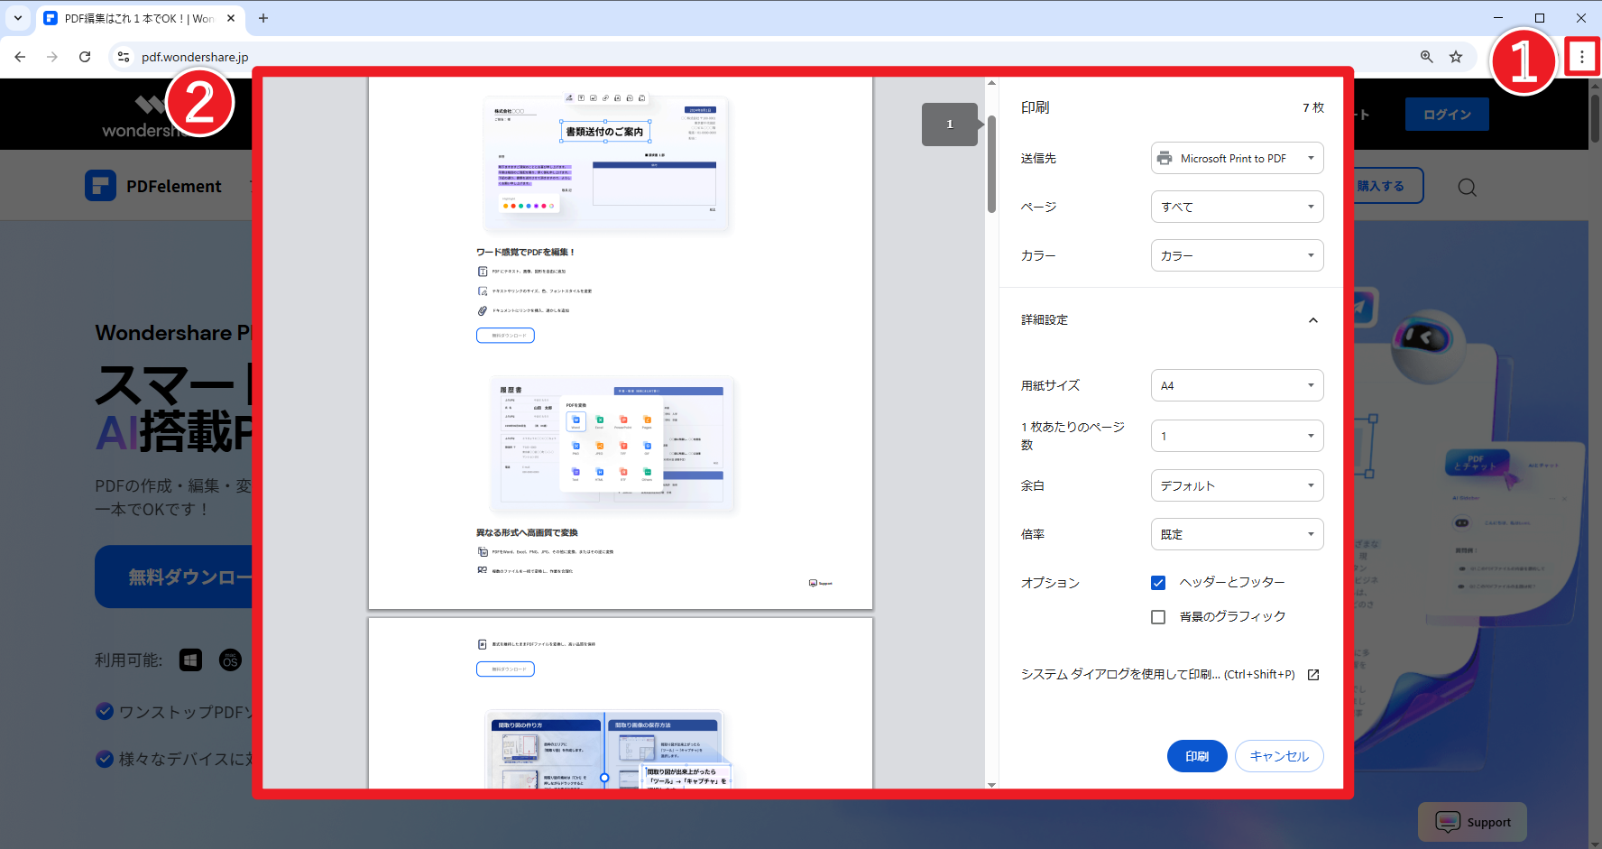
Task: Bookmark this page with the star icon
Action: click(x=1456, y=57)
